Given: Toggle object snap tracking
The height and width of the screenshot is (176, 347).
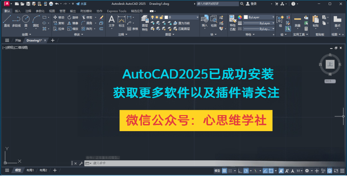Looking at the screenshot, I should tap(265, 171).
